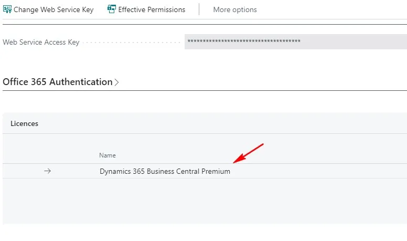Focus the Web Service Access Key field
This screenshot has height=241, width=407.
[296, 41]
